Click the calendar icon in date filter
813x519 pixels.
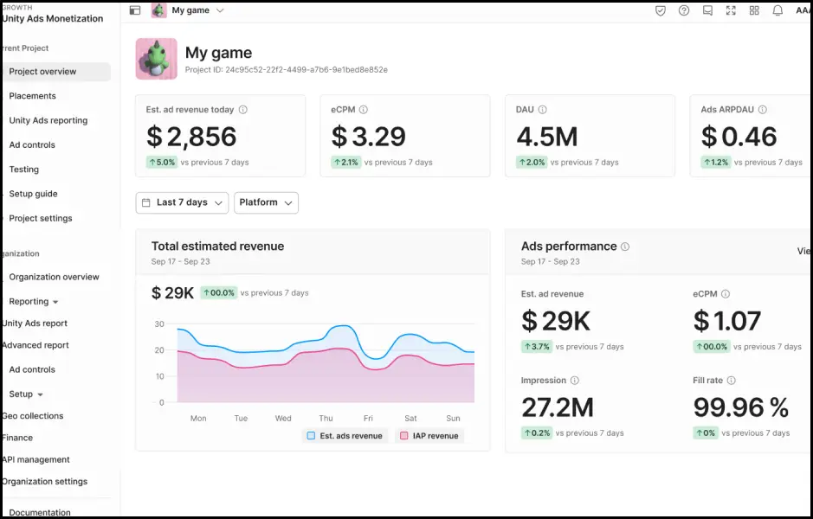[146, 202]
